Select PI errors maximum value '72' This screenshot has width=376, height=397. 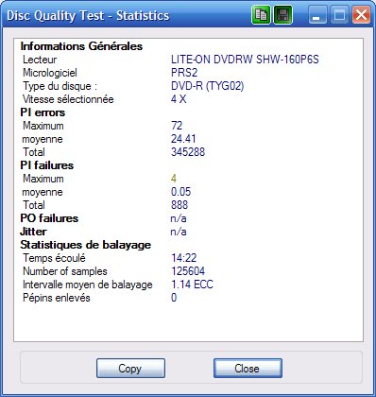point(177,126)
